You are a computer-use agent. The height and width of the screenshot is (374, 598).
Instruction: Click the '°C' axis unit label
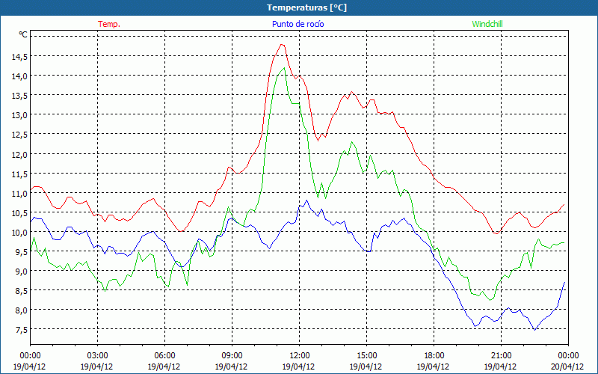(x=23, y=34)
